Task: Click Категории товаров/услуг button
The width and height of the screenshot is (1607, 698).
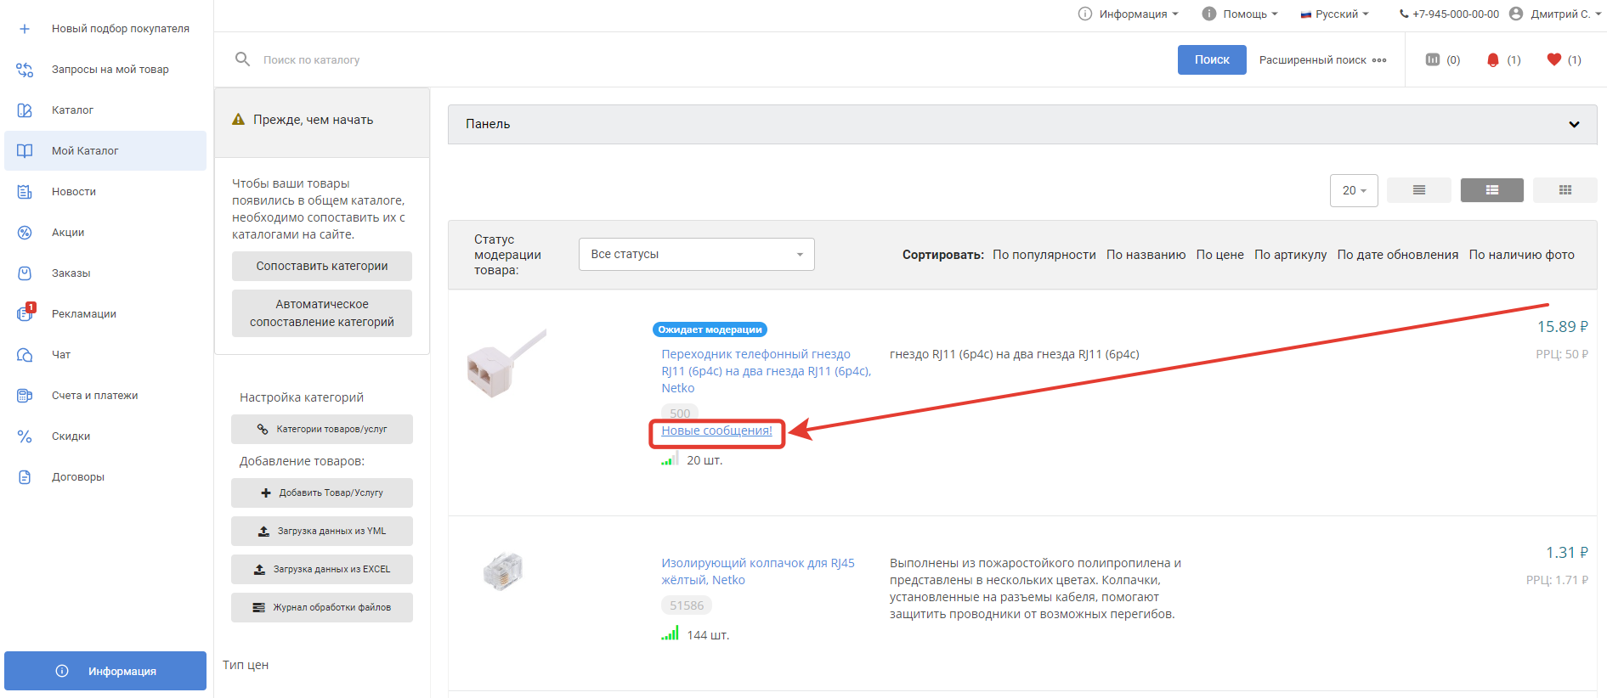Action: 322,430
